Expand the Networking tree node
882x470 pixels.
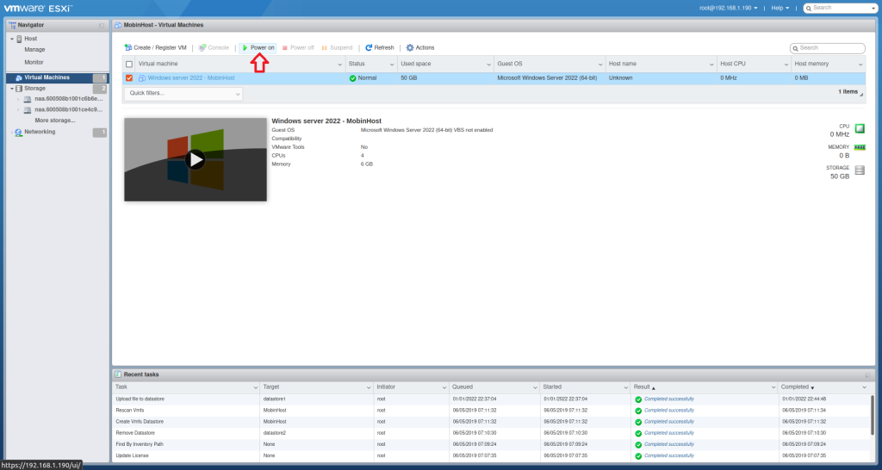(12, 132)
